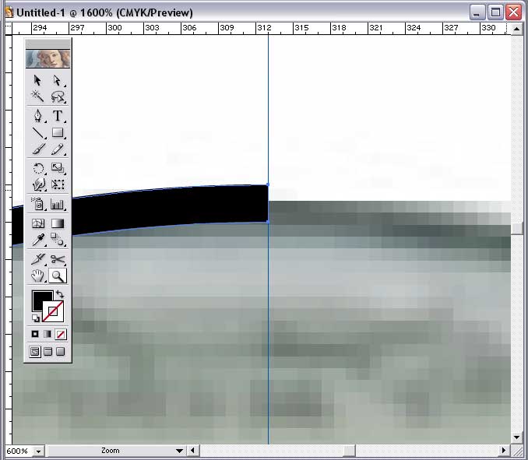Viewport: 528px width, 460px height.
Task: Pick the Symbol Sprayer tool
Action: [37, 204]
